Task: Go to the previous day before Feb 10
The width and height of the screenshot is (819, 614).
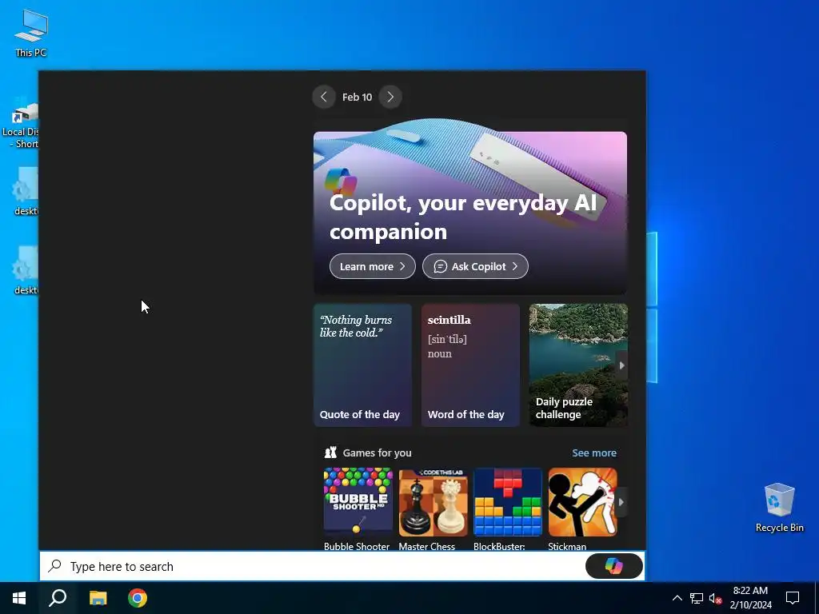Action: click(x=324, y=97)
